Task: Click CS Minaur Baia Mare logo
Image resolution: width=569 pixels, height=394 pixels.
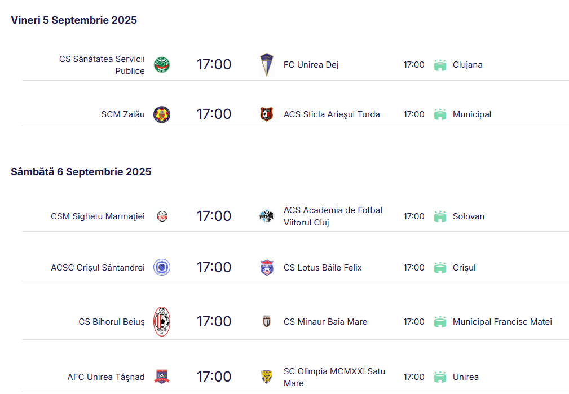Action: click(x=267, y=322)
